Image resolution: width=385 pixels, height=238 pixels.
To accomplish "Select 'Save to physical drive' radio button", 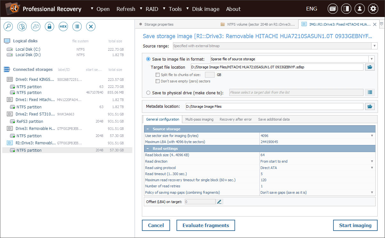I will 148,93.
